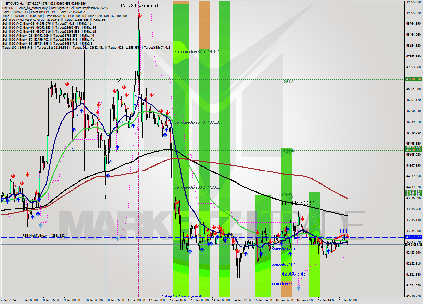423x304 pixels.
Task: Click the 49365.970 price axis value
Action: click(x=413, y=2)
